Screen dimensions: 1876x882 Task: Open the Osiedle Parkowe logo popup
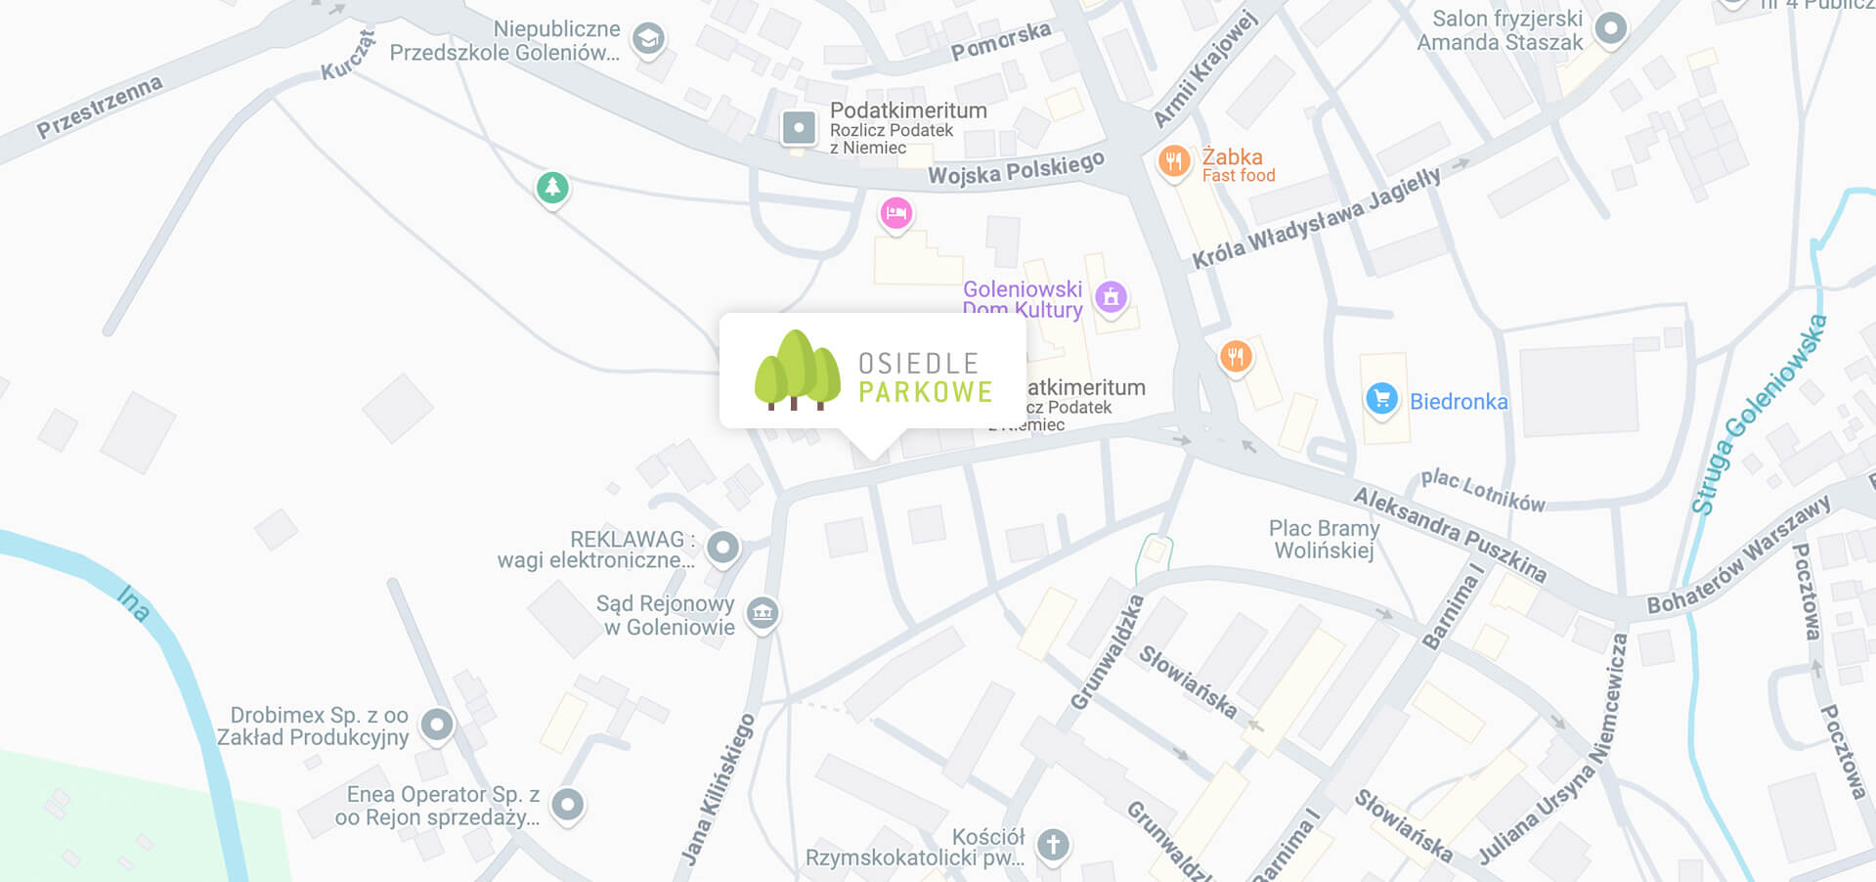872,372
